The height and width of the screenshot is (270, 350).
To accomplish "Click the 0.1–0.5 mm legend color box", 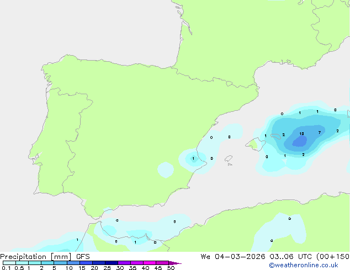I will click(x=9, y=263).
